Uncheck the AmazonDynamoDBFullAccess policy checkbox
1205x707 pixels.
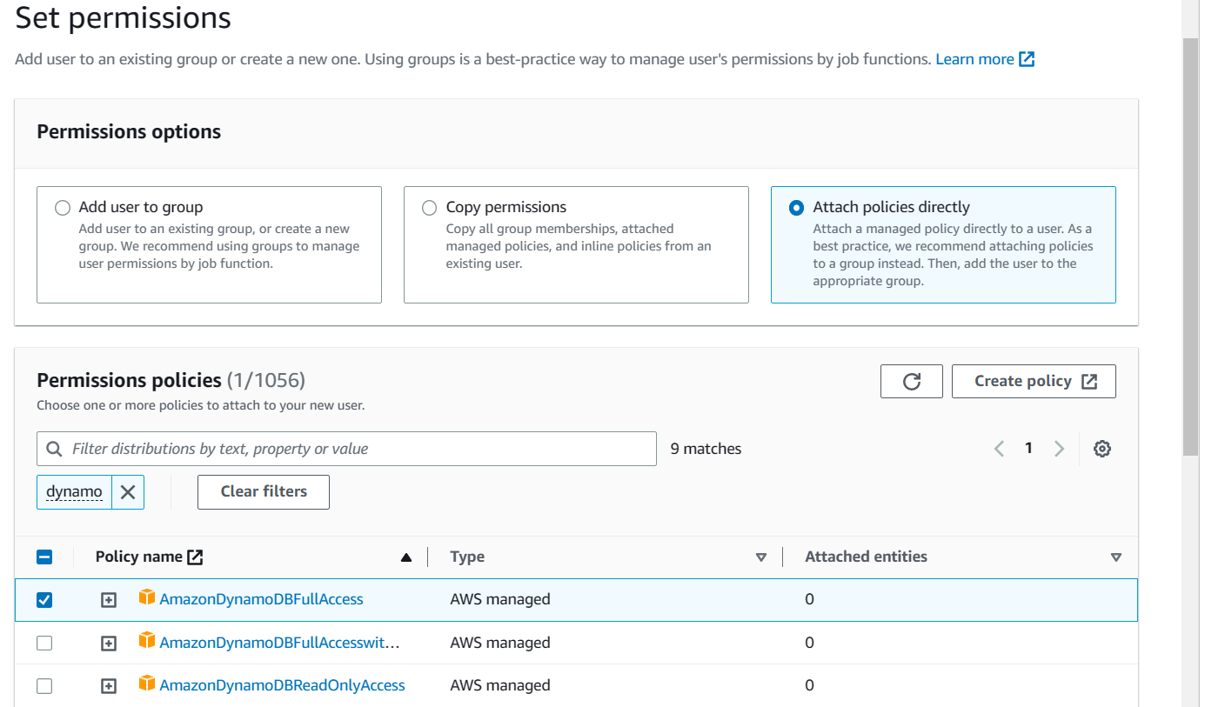click(44, 600)
